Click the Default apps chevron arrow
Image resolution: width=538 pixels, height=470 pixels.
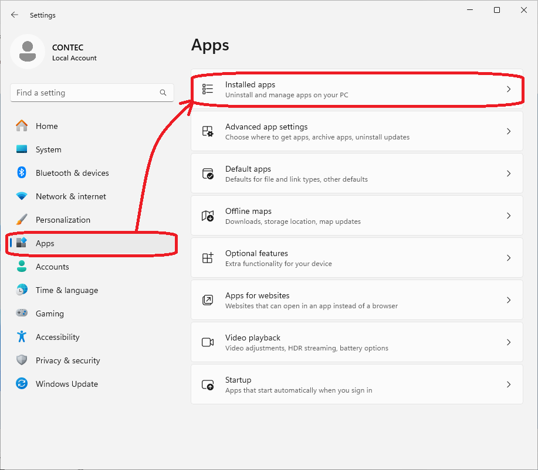(x=509, y=173)
